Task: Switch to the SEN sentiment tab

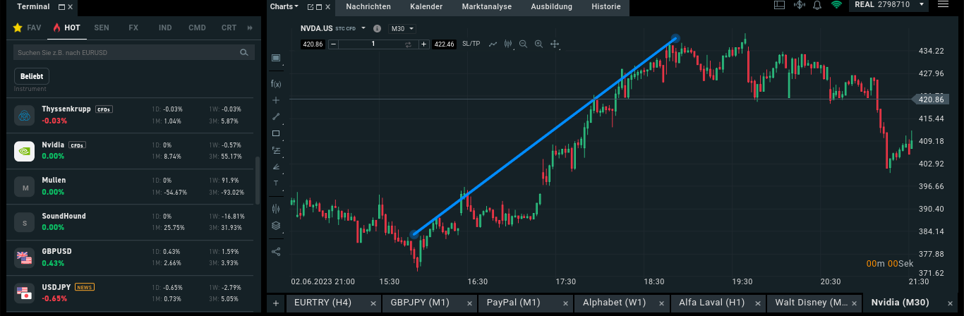Action: click(x=102, y=28)
